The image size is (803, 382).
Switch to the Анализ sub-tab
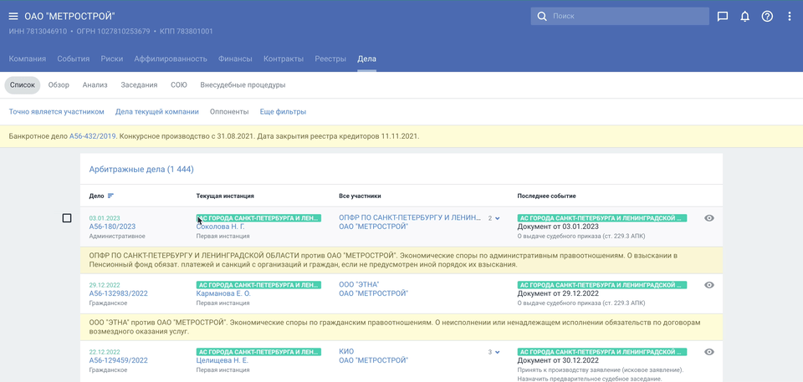[x=95, y=85]
